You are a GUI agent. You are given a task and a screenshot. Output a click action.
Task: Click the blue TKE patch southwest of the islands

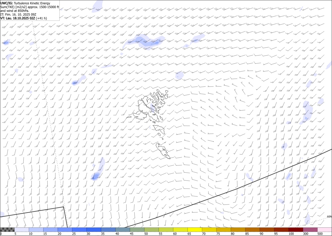point(96,176)
